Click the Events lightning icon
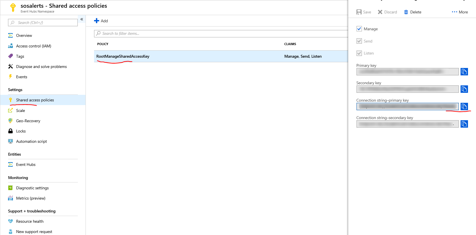 pyautogui.click(x=11, y=77)
